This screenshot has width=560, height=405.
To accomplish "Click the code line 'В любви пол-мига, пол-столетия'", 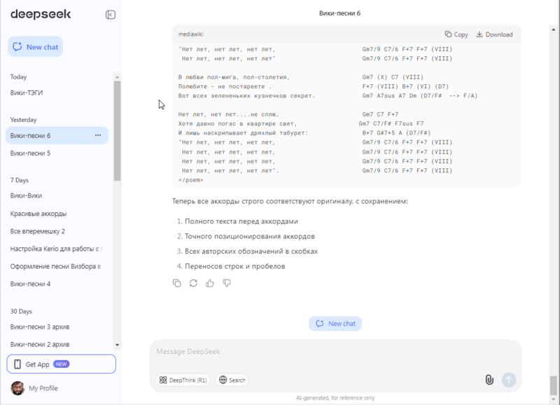I will pos(234,77).
